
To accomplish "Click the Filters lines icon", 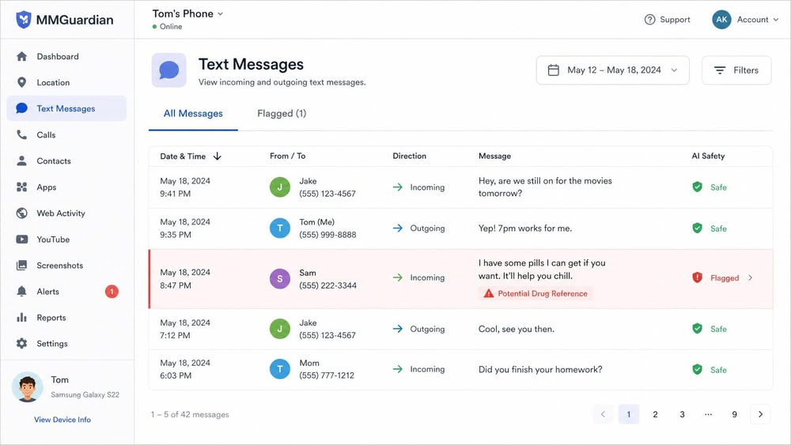I will 720,70.
